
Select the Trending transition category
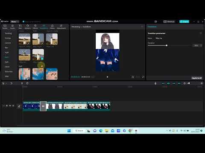(x=8, y=33)
